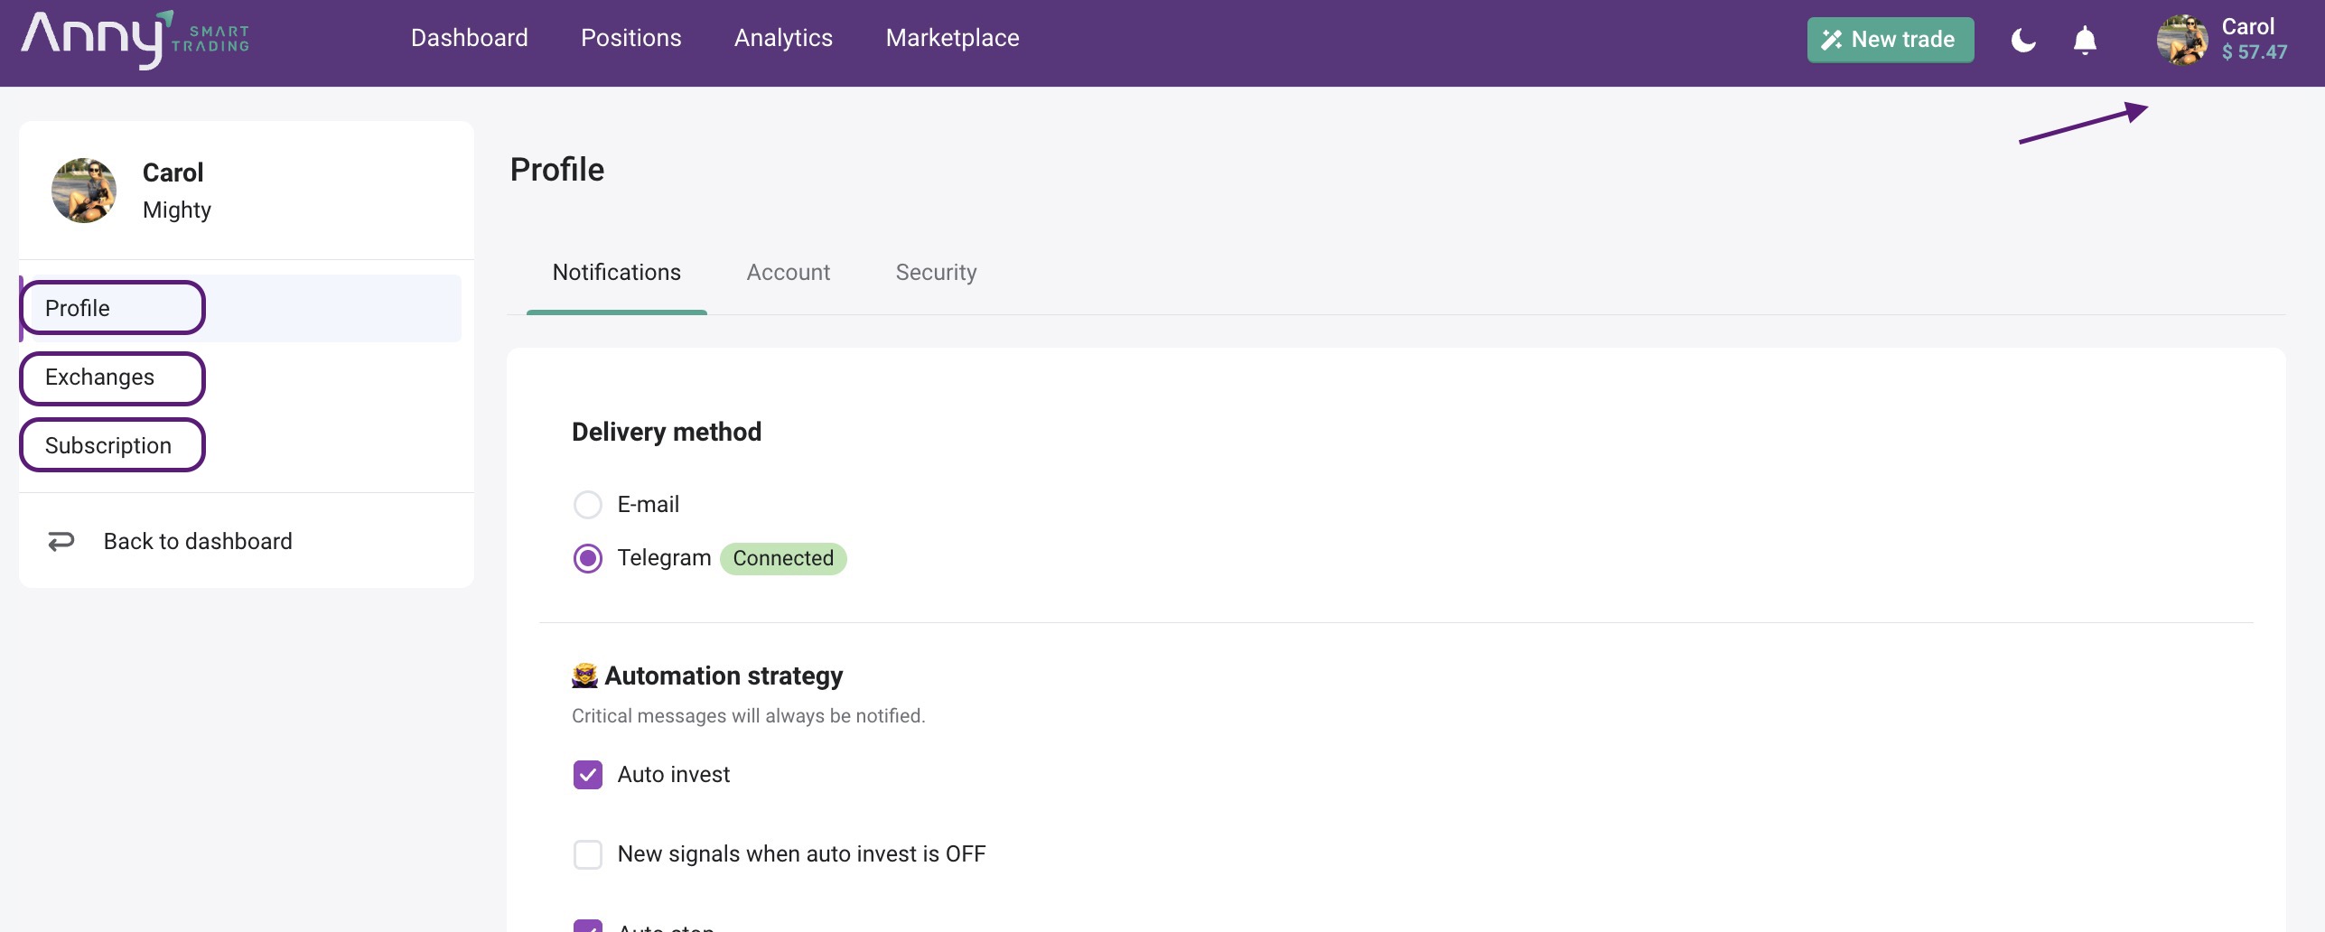This screenshot has width=2325, height=932.
Task: Enable New signals when auto invest OFF
Action: pos(588,854)
